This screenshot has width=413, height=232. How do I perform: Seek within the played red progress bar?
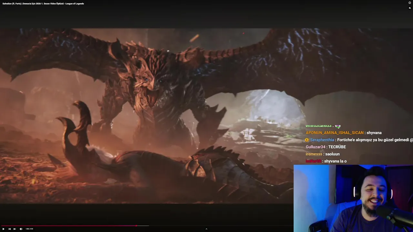[68, 226]
